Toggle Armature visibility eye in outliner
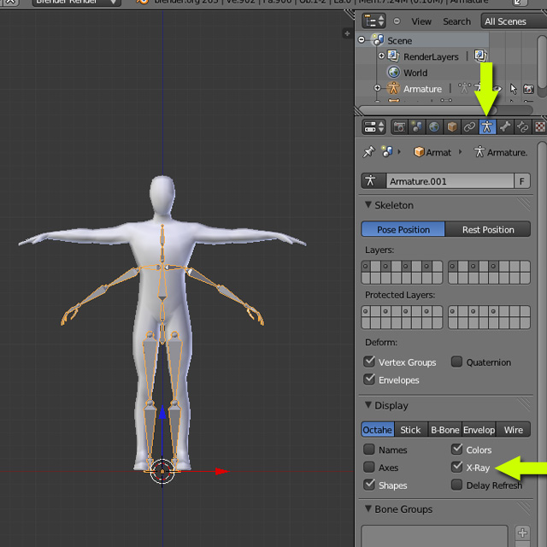Viewport: 547px width, 547px height. coord(497,89)
